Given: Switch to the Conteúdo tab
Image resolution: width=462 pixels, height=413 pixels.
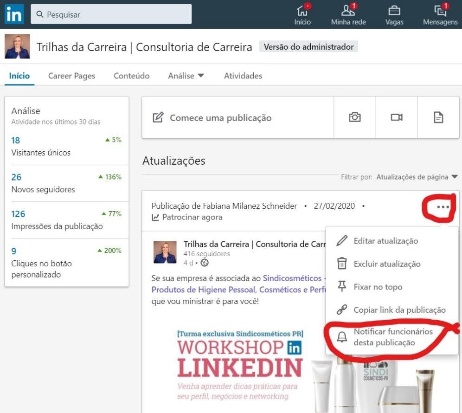Looking at the screenshot, I should pyautogui.click(x=131, y=76).
